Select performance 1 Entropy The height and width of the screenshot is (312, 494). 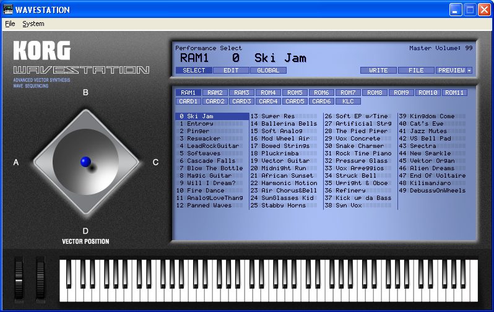(212, 124)
